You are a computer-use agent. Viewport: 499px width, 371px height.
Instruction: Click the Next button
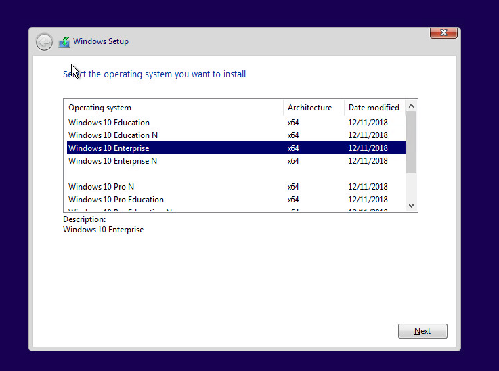pos(422,331)
